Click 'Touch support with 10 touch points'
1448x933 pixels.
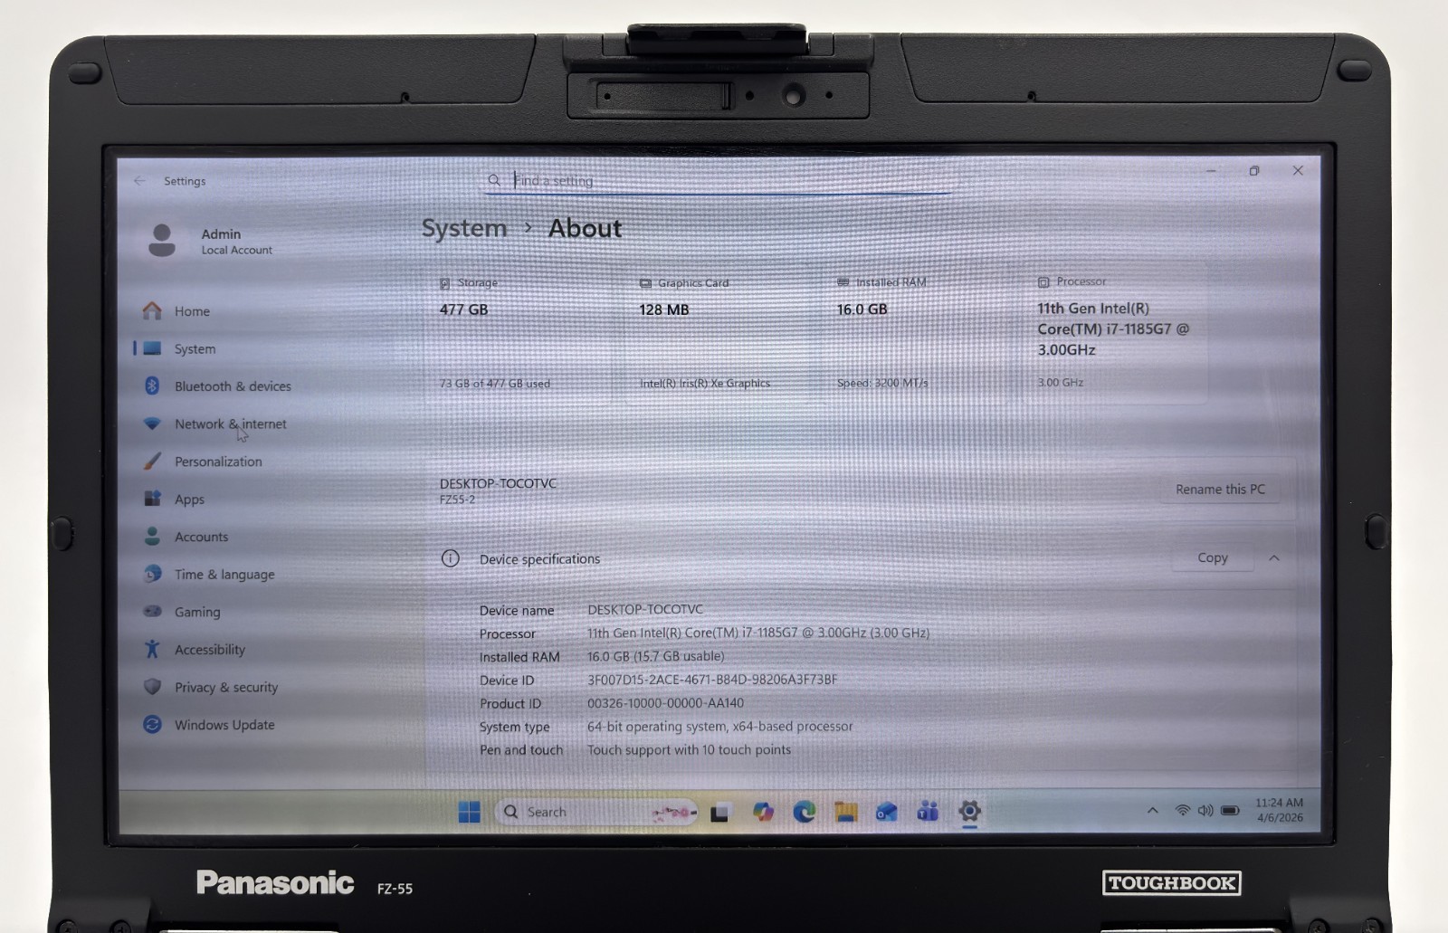coord(689,750)
